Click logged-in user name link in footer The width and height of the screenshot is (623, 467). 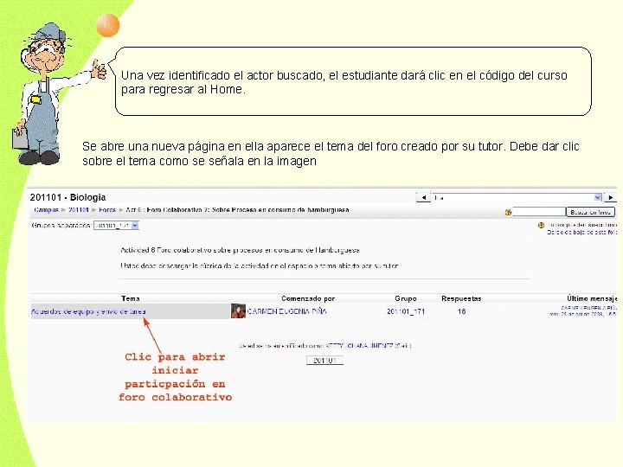(x=359, y=346)
